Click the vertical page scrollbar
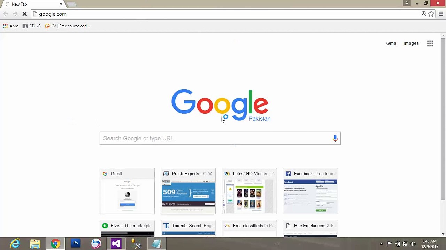 443,120
